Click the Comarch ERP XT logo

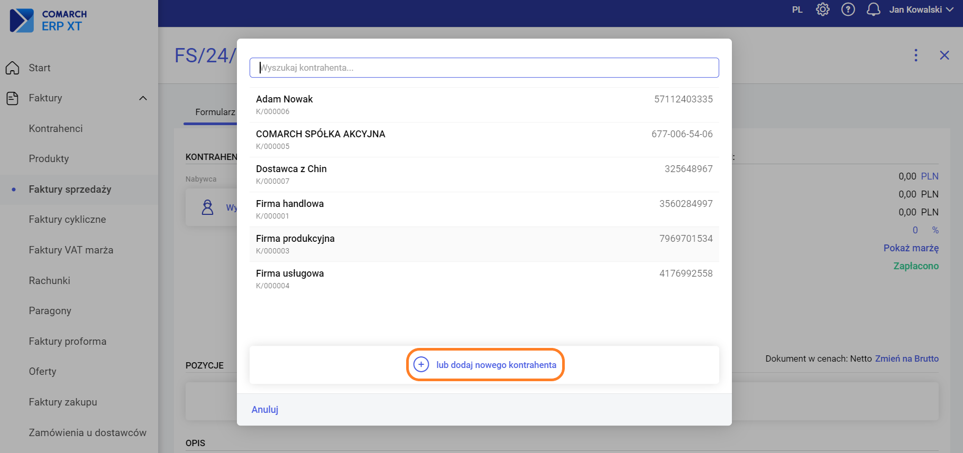coord(49,20)
